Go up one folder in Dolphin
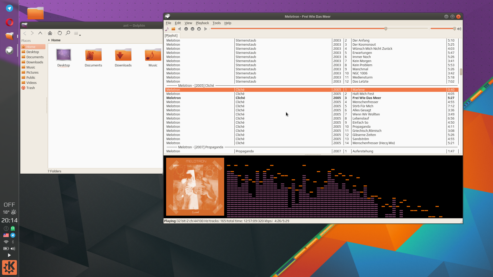 tap(40, 33)
